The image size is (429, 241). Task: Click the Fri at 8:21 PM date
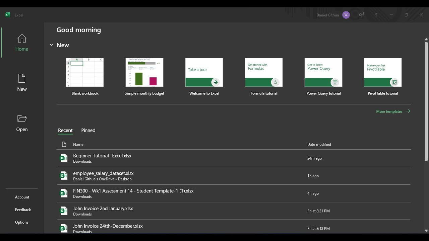pyautogui.click(x=318, y=211)
